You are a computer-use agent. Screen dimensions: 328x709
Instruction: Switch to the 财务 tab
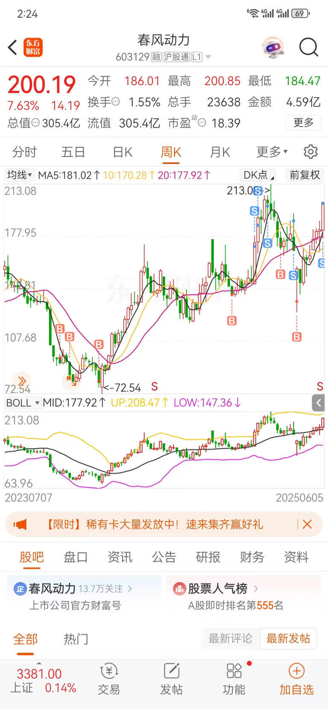252,557
